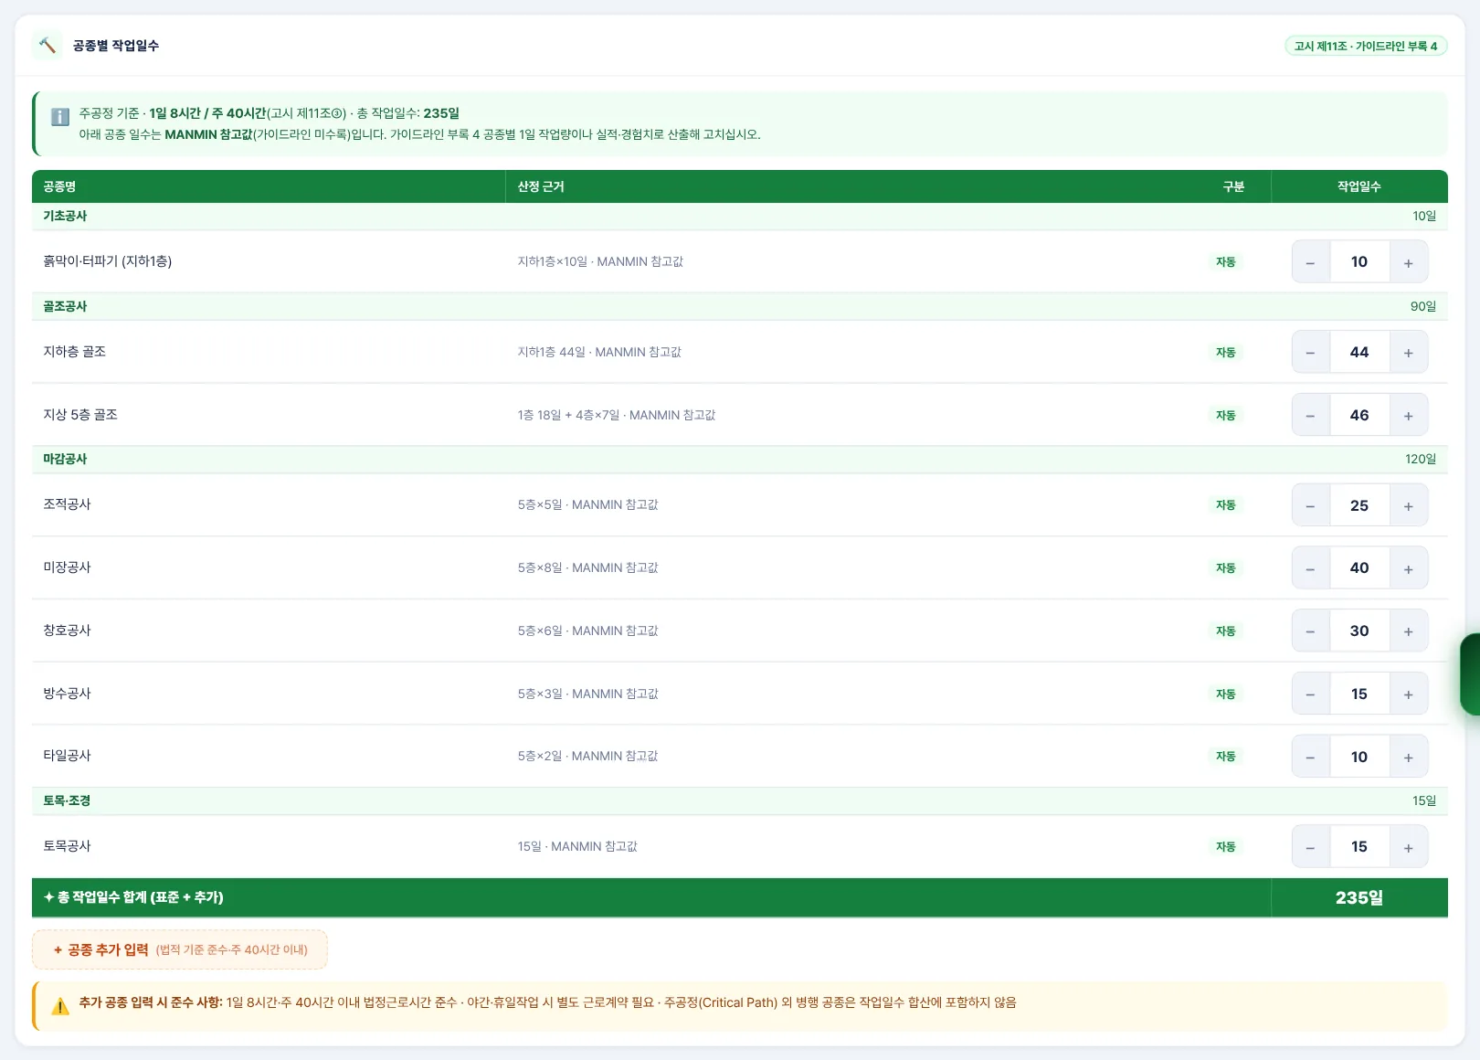Decrease 지상 5층 골조 days with minus
Screen dimensions: 1480x1060
(1310, 416)
